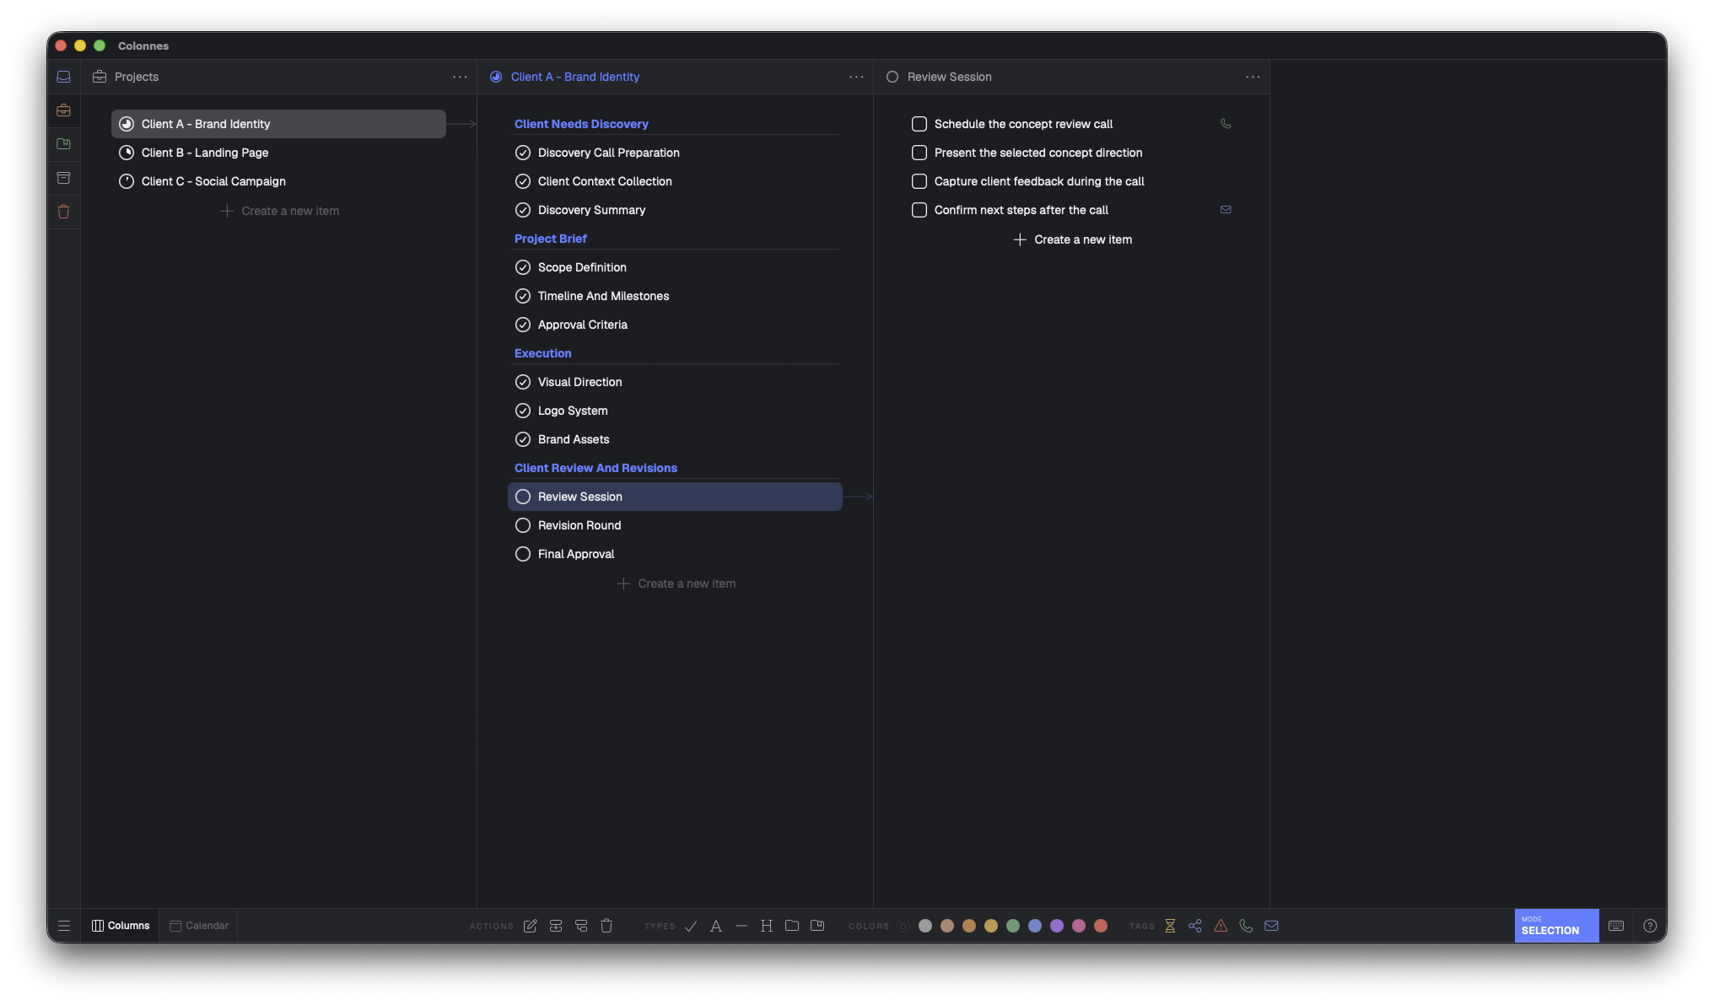The image size is (1714, 1005).
Task: Select the Discovery Call Preparation item
Action: (x=675, y=153)
